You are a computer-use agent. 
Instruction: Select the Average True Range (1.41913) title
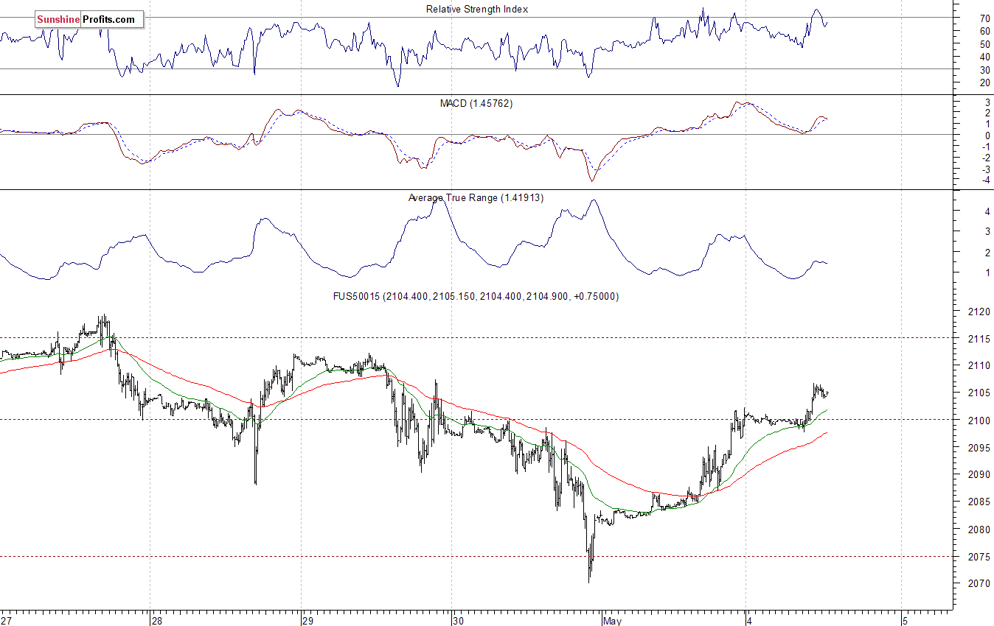(x=476, y=198)
